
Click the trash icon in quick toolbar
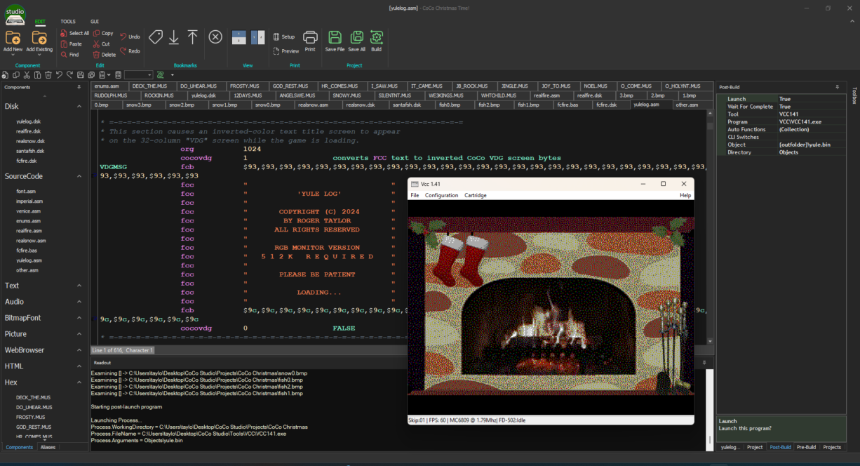[48, 74]
